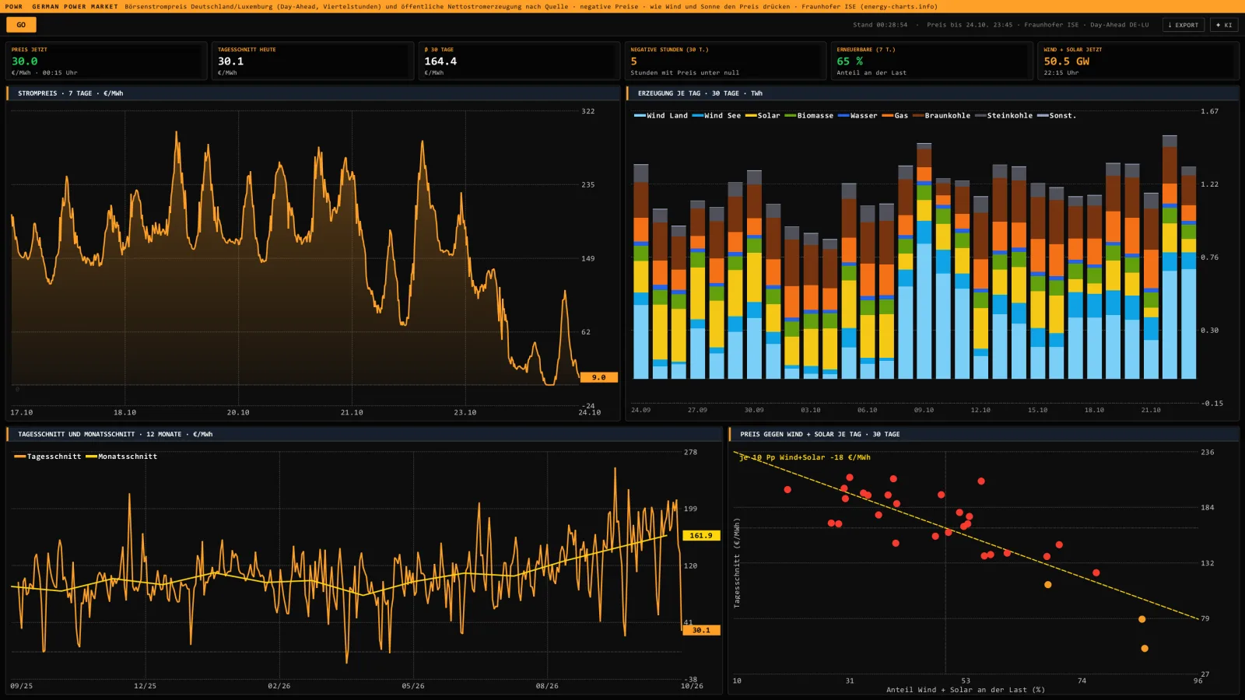Toggle the Wind See legend entry
Screen dimensions: 1245x700
click(x=717, y=116)
